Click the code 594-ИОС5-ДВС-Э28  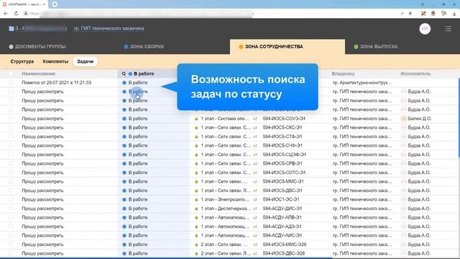[283, 253]
